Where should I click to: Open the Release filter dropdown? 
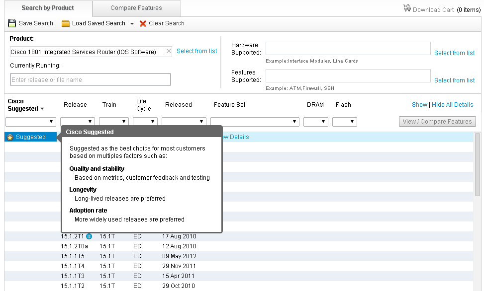pyautogui.click(x=78, y=122)
